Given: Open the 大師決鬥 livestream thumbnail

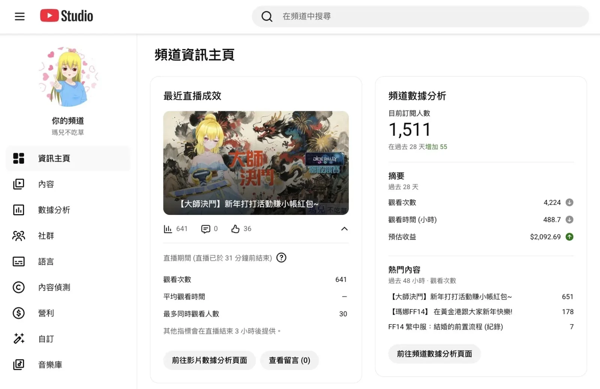Looking at the screenshot, I should coord(256,163).
